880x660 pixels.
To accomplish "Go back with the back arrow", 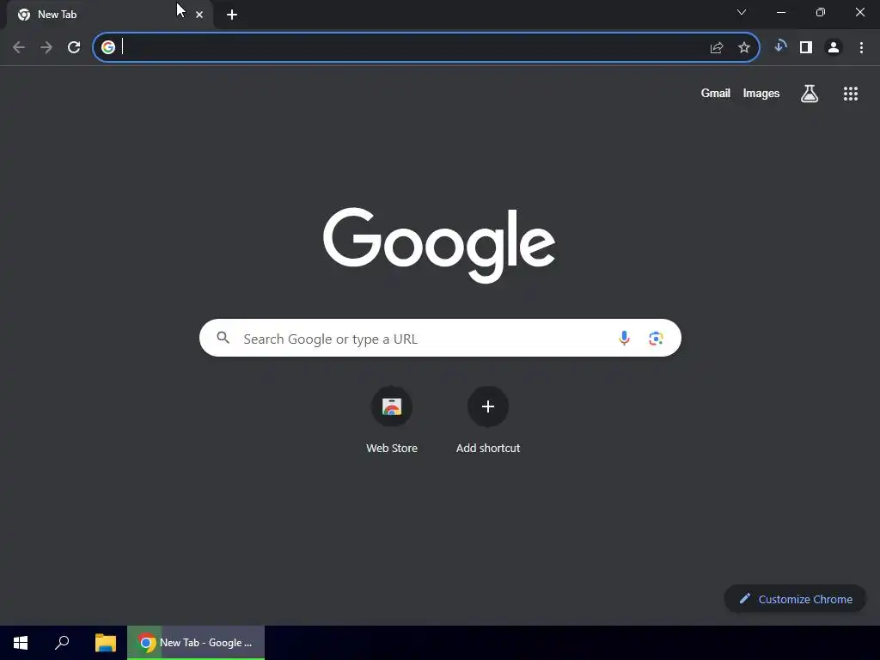I will coord(19,47).
